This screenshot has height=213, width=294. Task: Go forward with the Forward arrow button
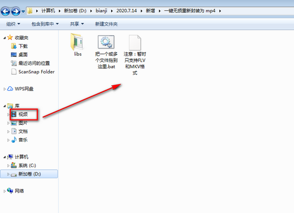point(16,11)
